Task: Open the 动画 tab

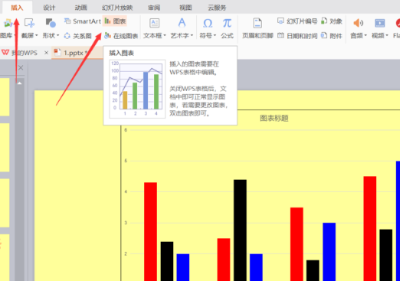Action: [80, 8]
